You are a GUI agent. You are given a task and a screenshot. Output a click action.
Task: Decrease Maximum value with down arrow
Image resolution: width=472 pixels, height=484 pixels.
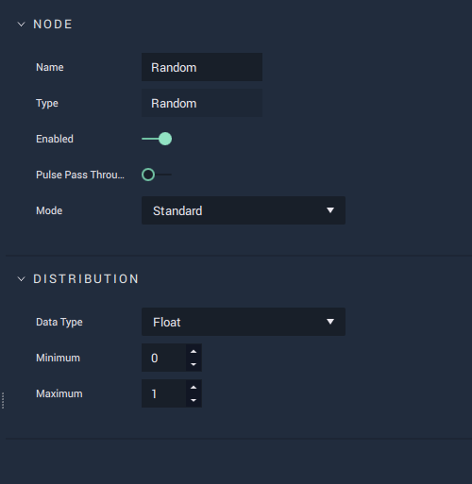pyautogui.click(x=194, y=400)
